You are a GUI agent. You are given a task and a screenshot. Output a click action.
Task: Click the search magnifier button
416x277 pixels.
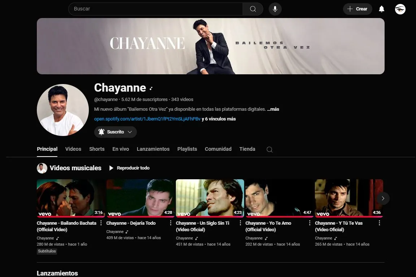pyautogui.click(x=253, y=9)
